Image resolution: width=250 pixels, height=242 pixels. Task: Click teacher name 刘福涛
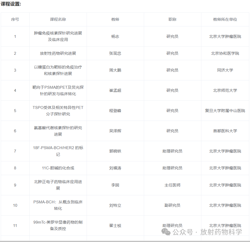pos(115,168)
